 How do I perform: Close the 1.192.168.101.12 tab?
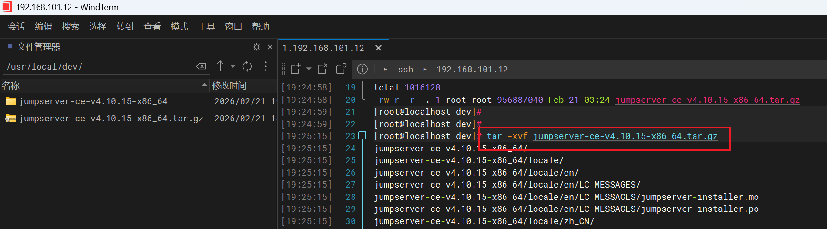coord(378,48)
